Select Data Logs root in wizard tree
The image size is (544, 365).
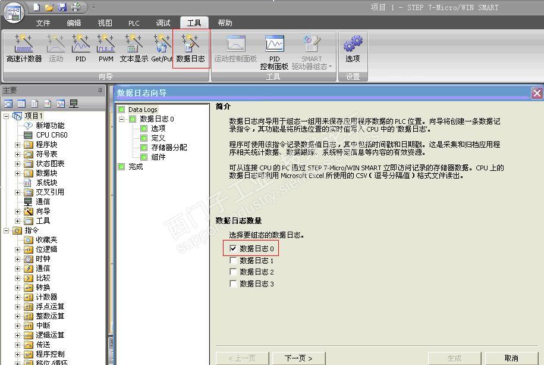tap(143, 110)
